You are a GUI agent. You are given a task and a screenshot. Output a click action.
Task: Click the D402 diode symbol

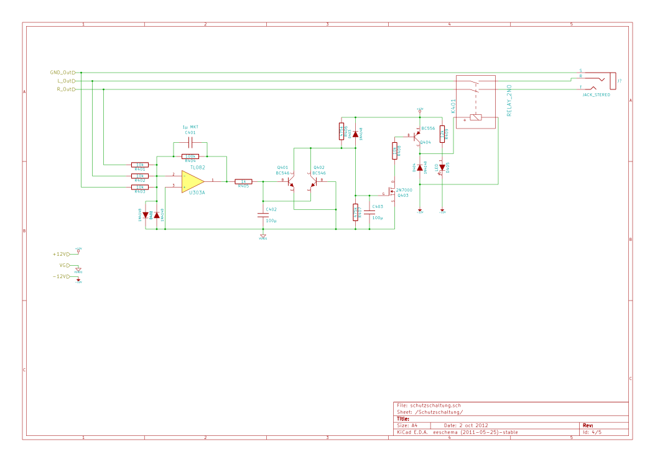tap(157, 215)
